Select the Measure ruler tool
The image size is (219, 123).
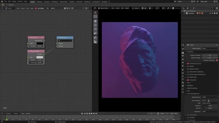pyautogui.click(x=95, y=42)
